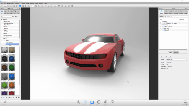Select the Gem Stones category

[x=7, y=25]
